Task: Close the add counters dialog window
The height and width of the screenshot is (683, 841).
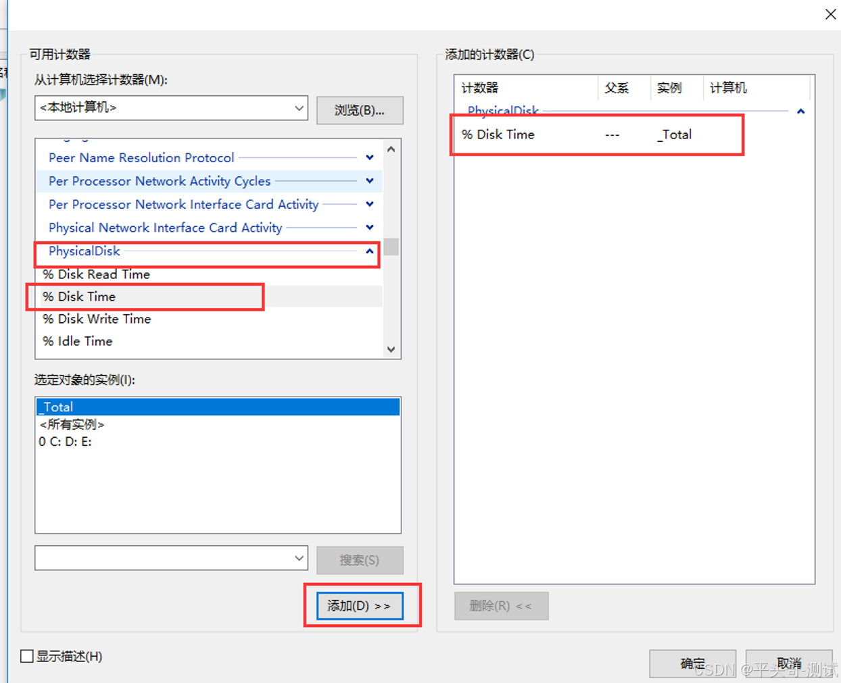Action: [830, 14]
